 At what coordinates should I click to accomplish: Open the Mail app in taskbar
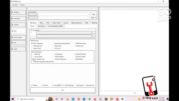(73, 99)
